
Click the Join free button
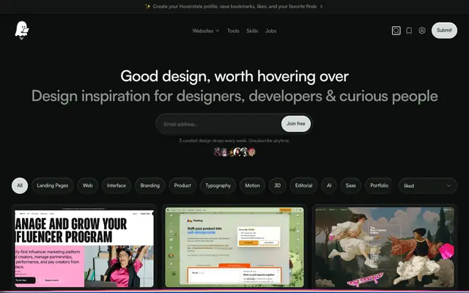tap(296, 124)
